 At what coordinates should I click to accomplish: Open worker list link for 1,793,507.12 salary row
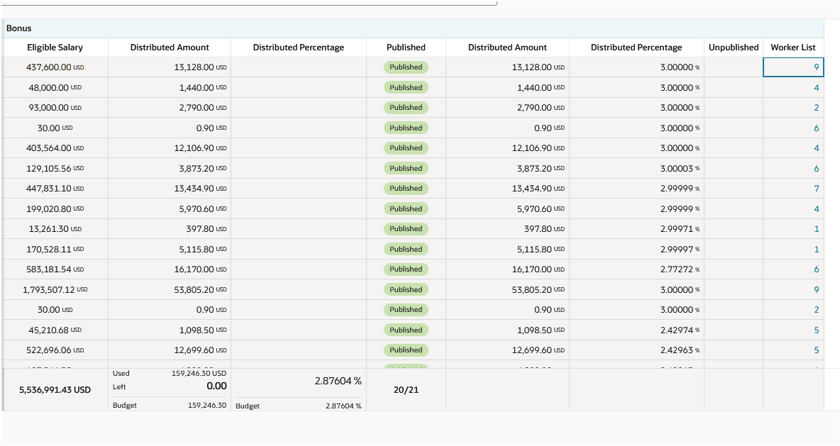click(817, 290)
